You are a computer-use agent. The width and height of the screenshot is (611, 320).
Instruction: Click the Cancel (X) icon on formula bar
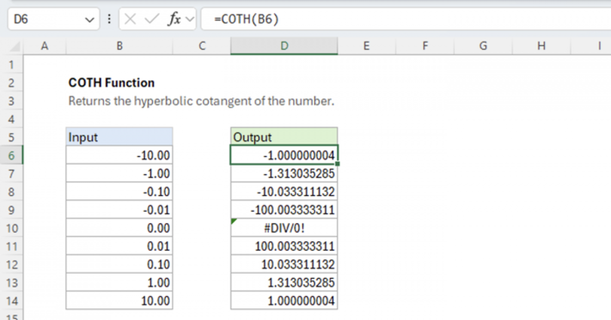130,19
